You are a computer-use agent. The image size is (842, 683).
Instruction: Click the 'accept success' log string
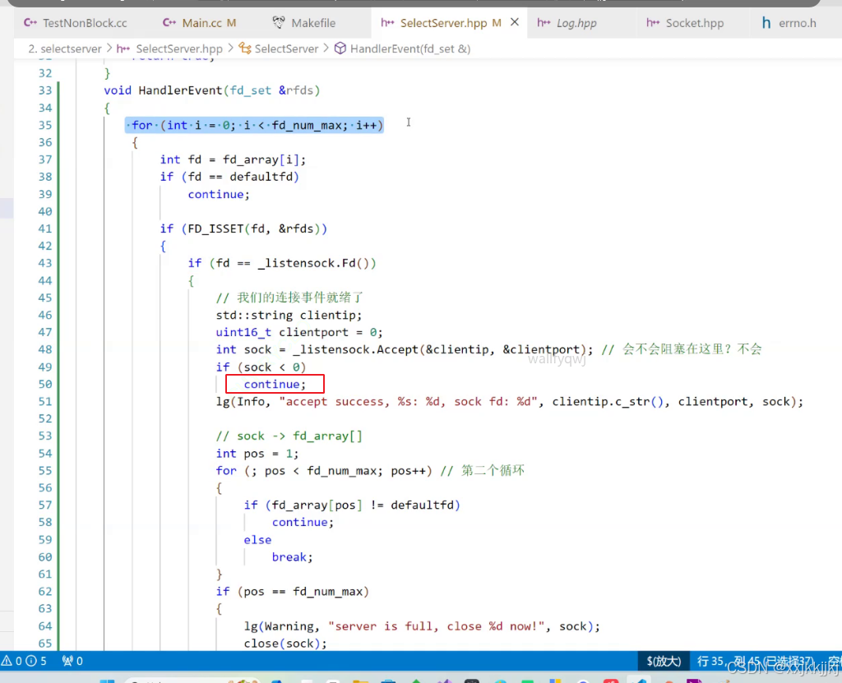408,402
